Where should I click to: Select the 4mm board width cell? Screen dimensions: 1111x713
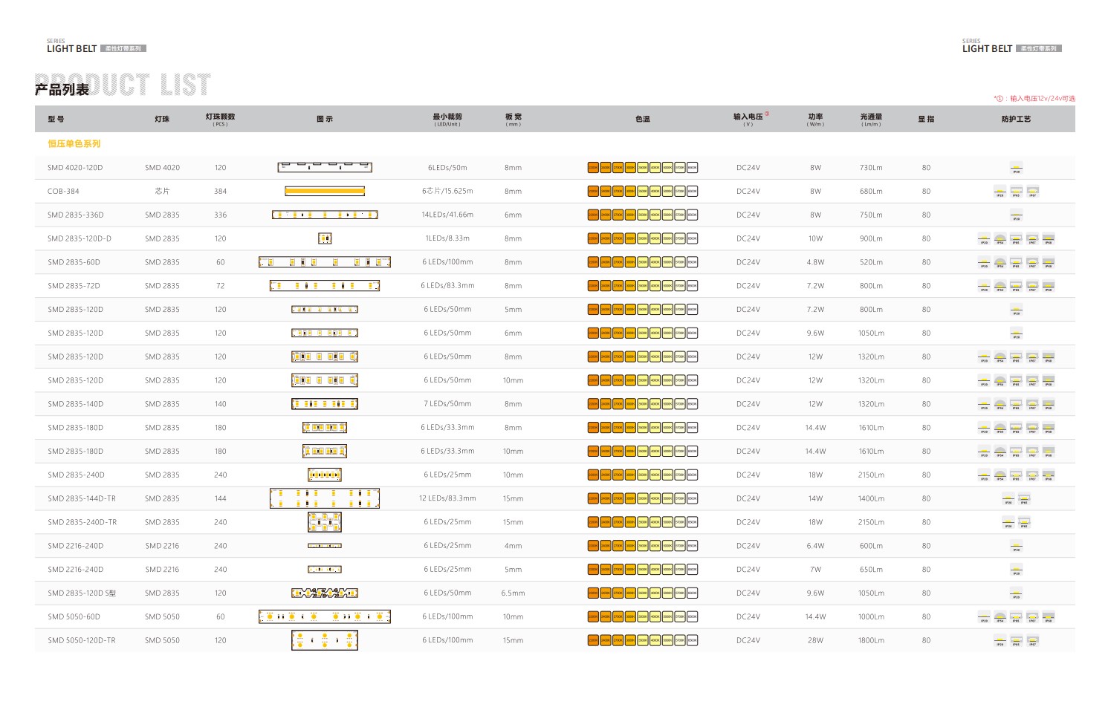[513, 546]
